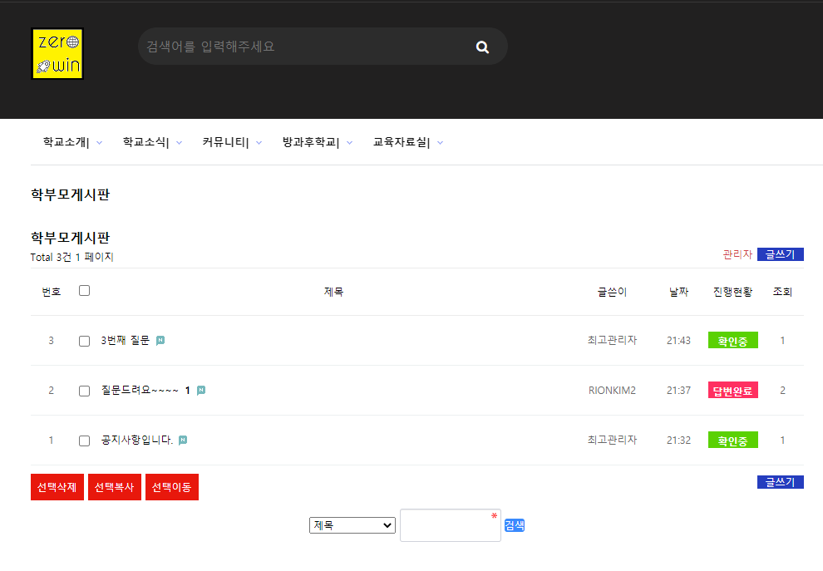Click the zero win logo
The image size is (823, 571).
tap(57, 53)
